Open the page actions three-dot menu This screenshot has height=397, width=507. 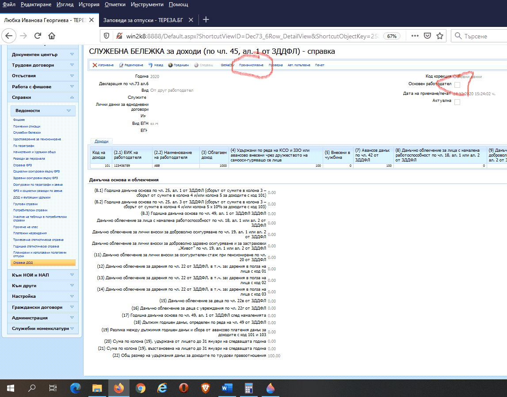tap(415, 36)
